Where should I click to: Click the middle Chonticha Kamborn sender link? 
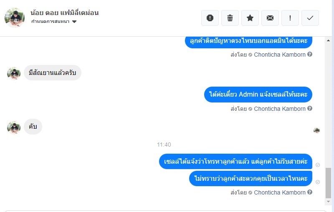(x=280, y=109)
